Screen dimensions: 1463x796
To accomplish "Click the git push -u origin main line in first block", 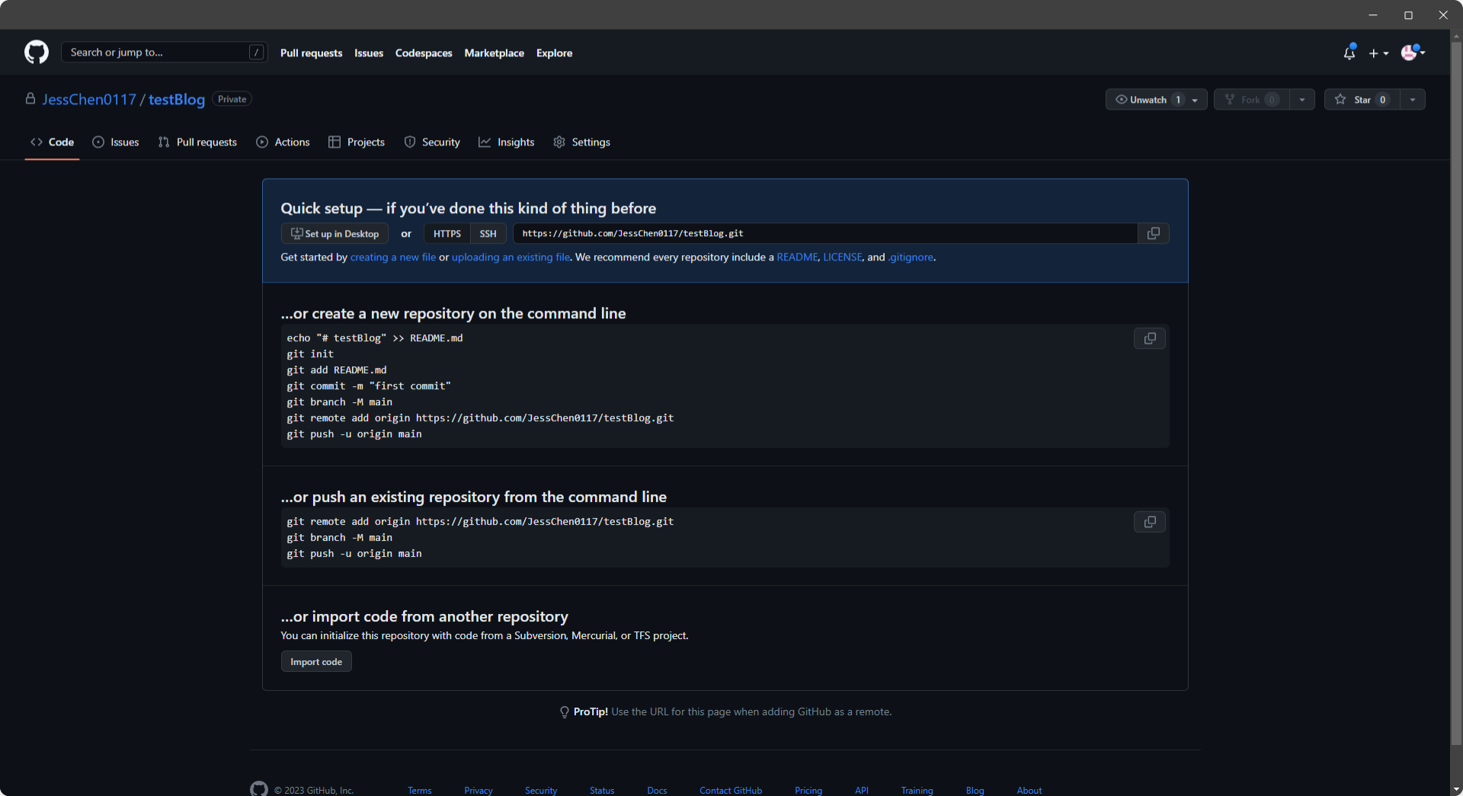I will pos(354,434).
